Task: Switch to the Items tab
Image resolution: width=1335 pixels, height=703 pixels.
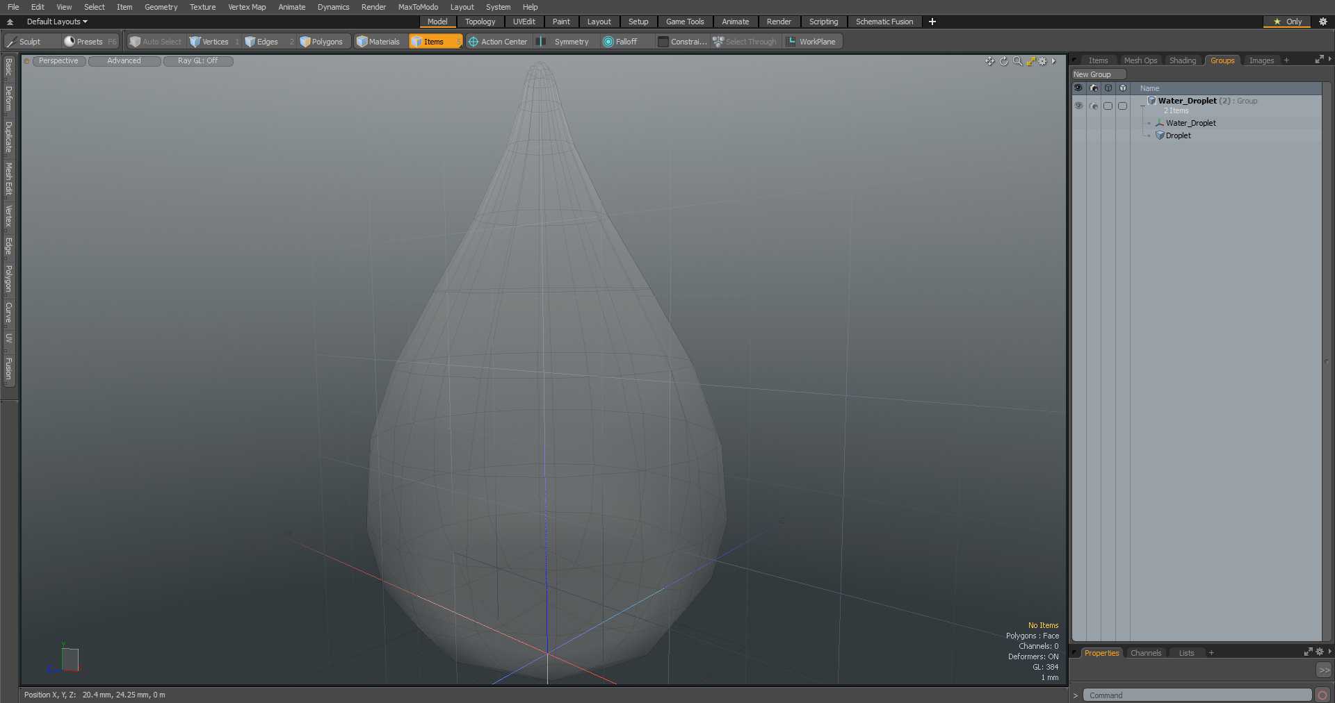Action: coord(1098,60)
